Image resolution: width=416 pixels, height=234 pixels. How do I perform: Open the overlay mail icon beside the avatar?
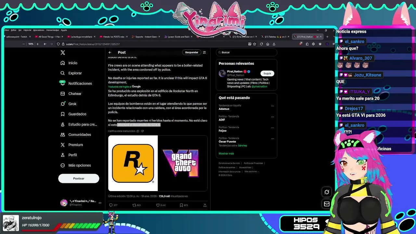[x=327, y=204]
